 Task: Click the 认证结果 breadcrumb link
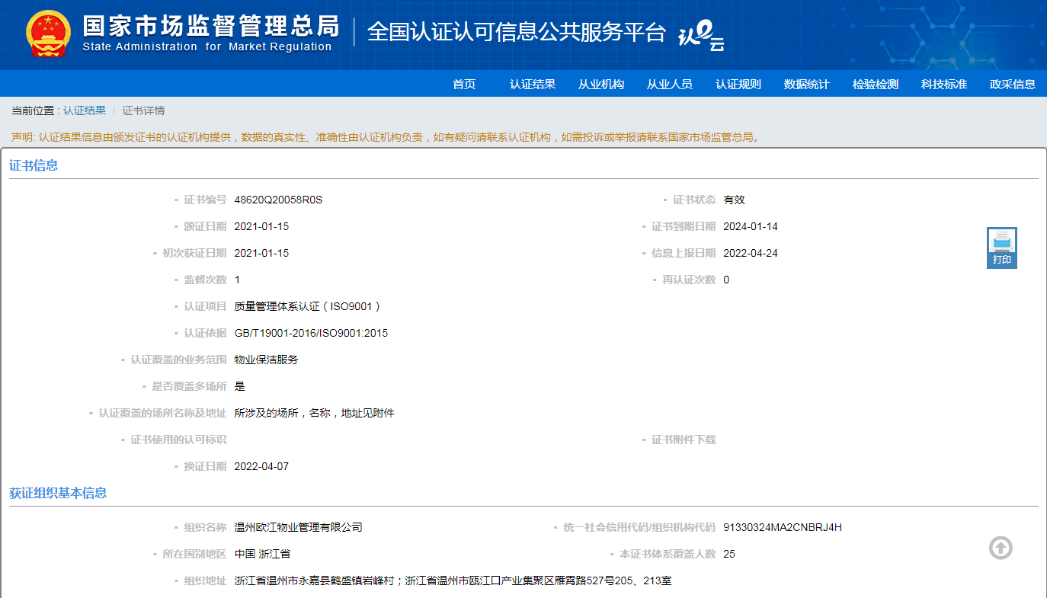tap(85, 110)
